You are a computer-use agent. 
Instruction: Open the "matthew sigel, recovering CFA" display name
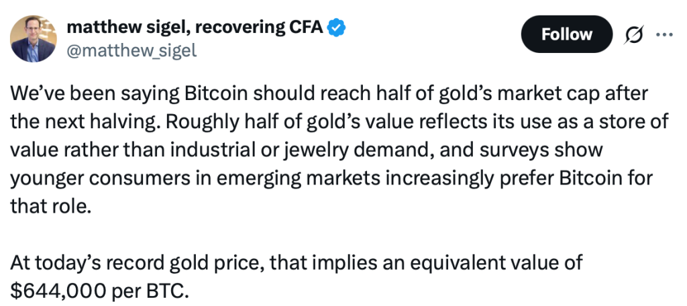(x=196, y=28)
